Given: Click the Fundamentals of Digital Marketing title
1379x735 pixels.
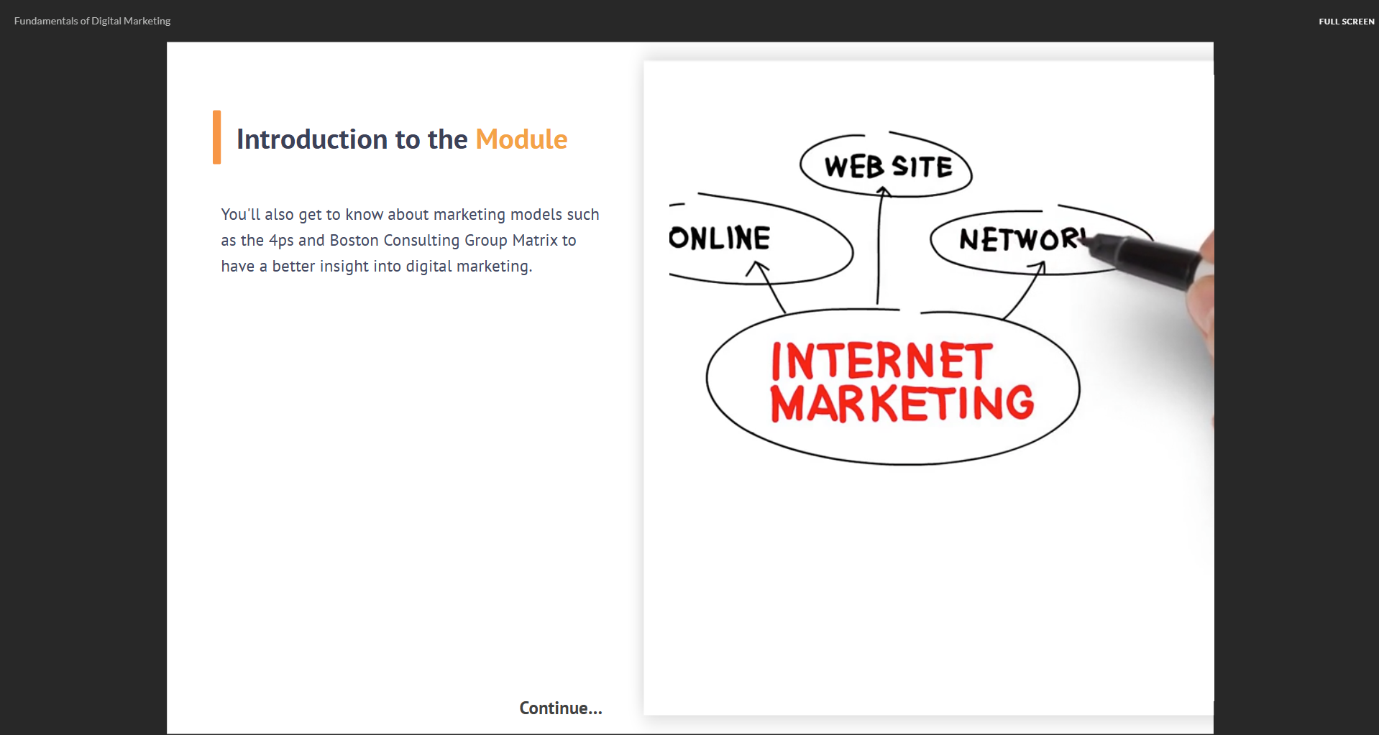Looking at the screenshot, I should coord(92,21).
